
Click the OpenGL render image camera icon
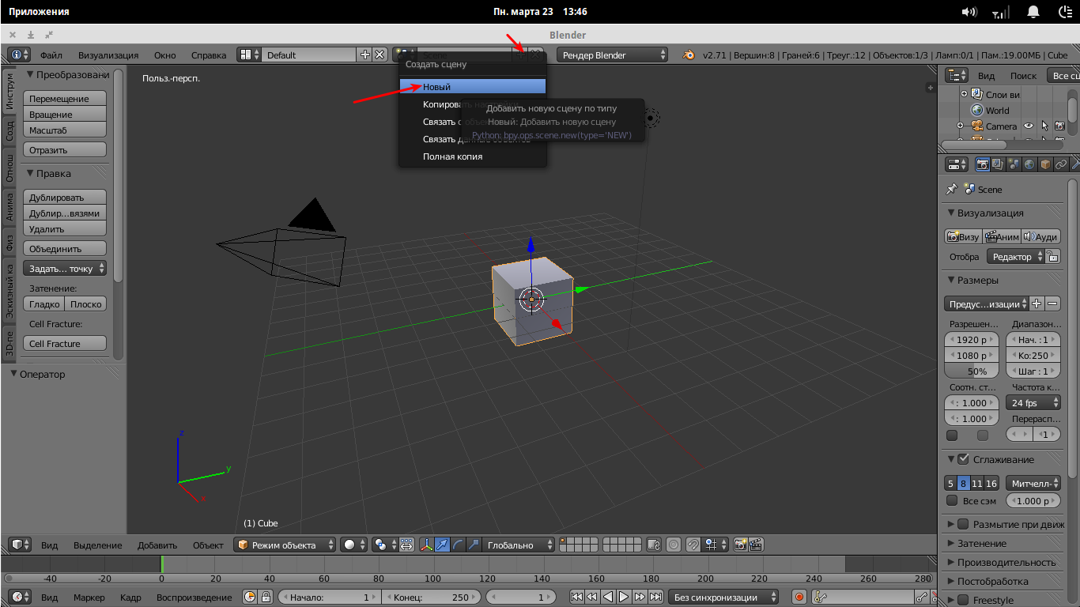pos(740,545)
